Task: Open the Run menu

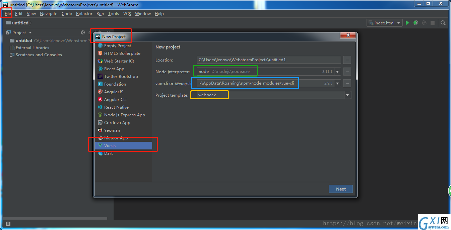Action: click(100, 14)
